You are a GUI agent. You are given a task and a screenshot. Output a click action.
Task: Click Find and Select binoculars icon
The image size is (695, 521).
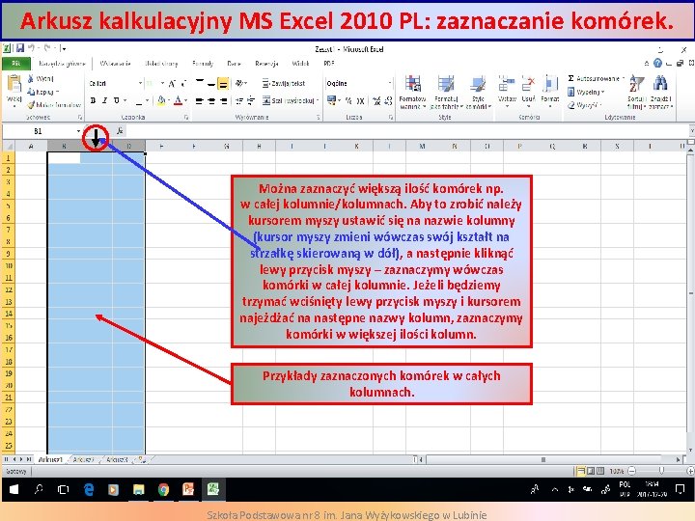660,84
